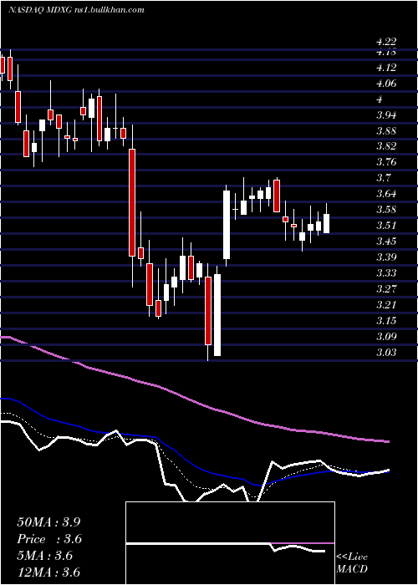The width and height of the screenshot is (418, 585).
Task: Click the 3.09 price axis label
Action: (x=386, y=337)
